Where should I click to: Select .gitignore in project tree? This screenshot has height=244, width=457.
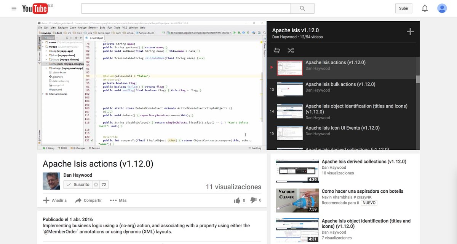[56, 77]
